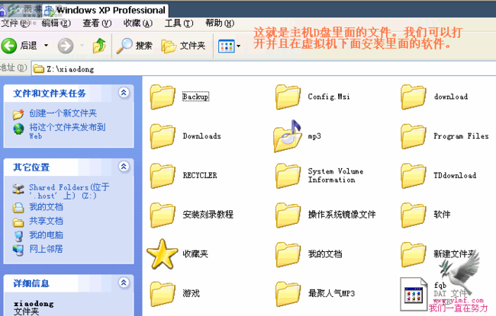Select the Backup folder icon
Image resolution: width=496 pixels, height=316 pixels.
163,97
